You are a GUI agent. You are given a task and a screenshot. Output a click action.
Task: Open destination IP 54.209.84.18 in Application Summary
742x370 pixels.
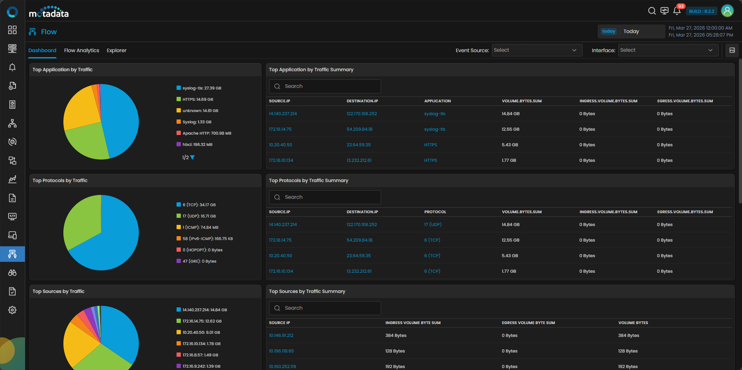pos(359,129)
